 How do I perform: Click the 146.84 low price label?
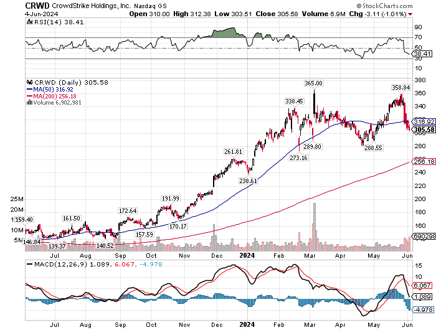click(32, 242)
